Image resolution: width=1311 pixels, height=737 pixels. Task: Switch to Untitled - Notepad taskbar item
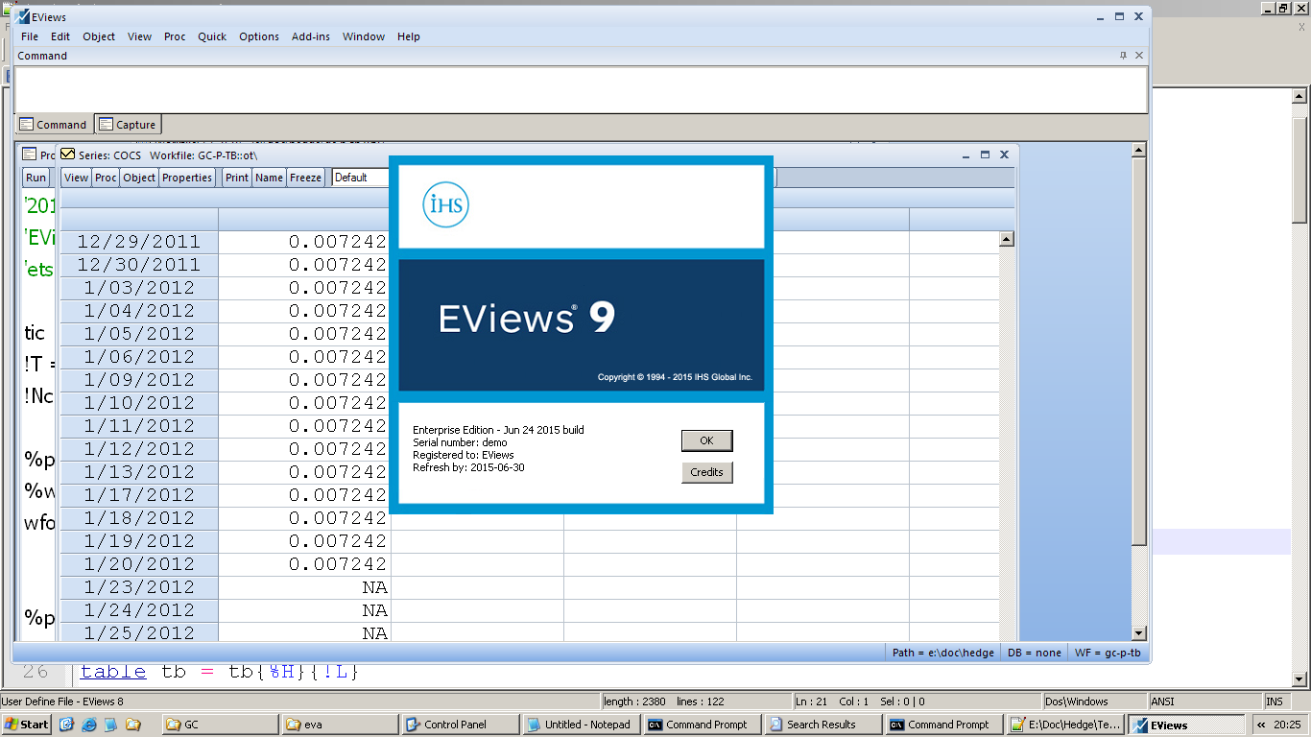pos(580,725)
